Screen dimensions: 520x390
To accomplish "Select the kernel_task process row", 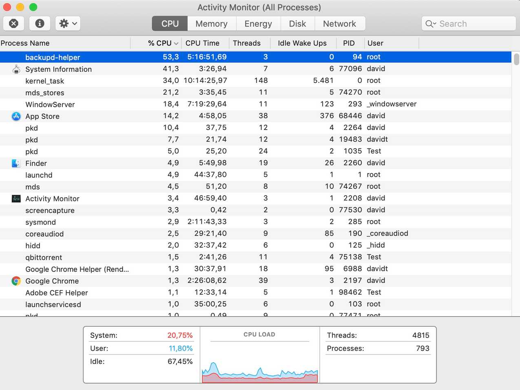I will (163, 81).
